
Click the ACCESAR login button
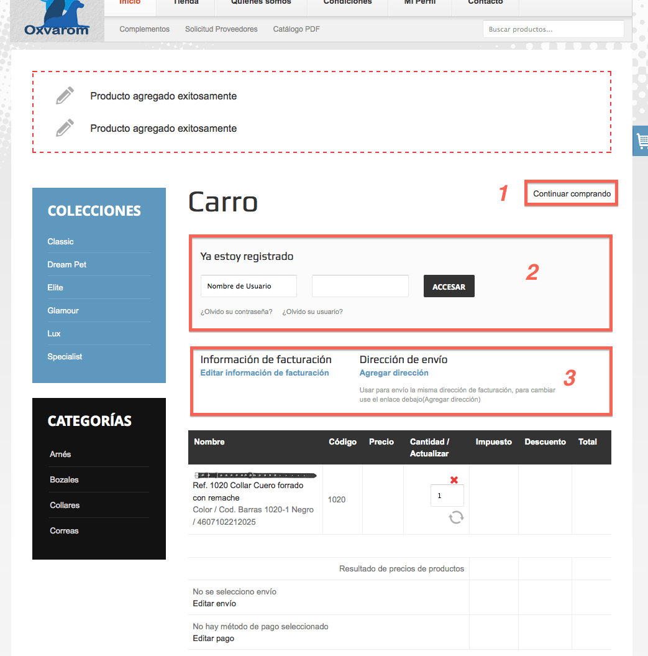click(x=449, y=286)
